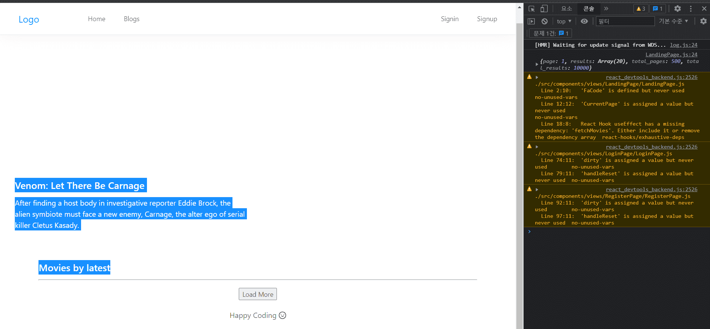Click the warning triangle icon of LoginPage warning
710x329 pixels.
(x=529, y=146)
